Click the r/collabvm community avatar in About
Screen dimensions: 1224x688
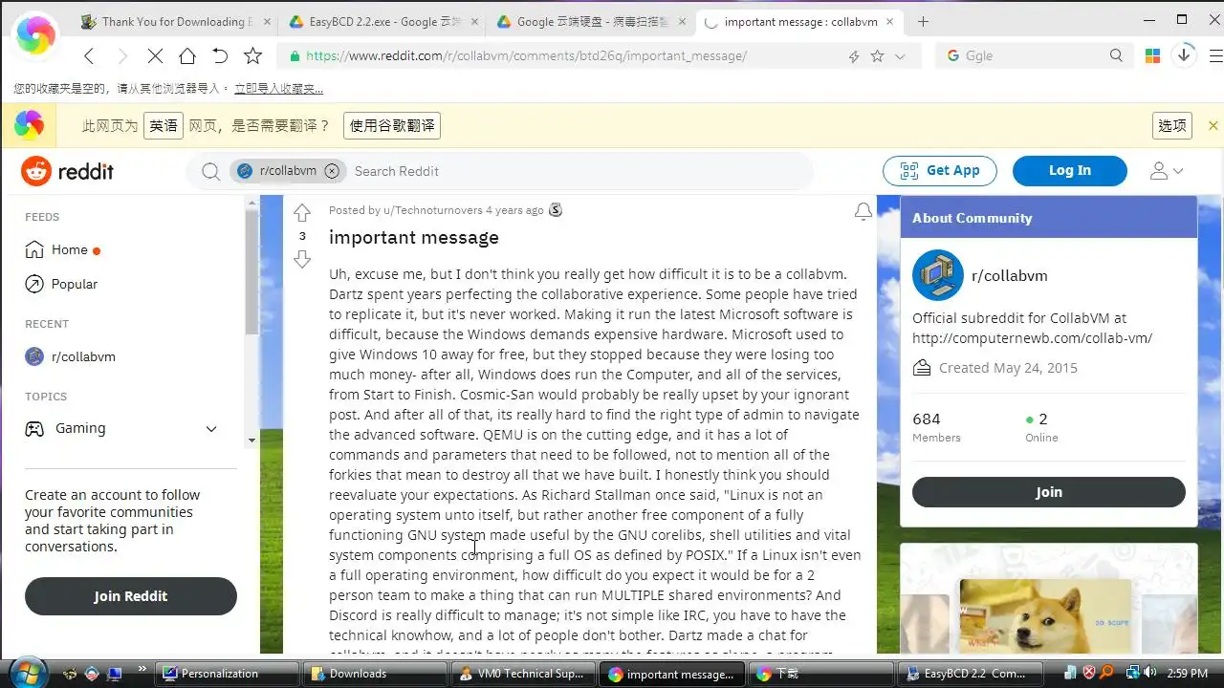[937, 275]
